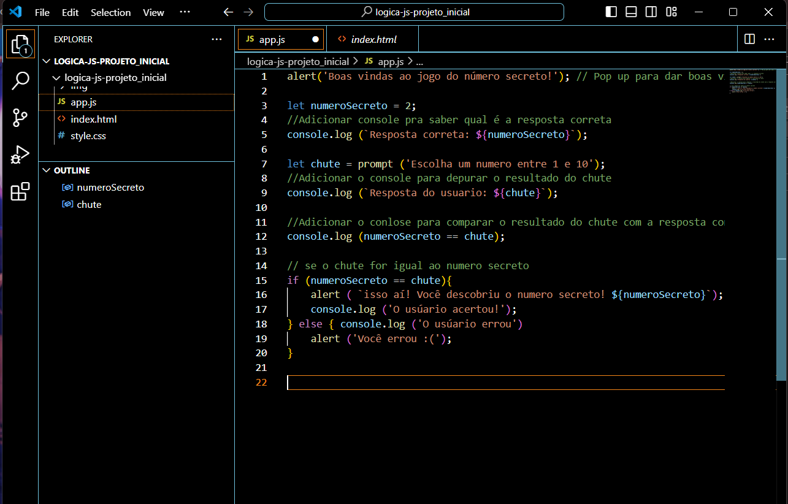The height and width of the screenshot is (504, 788).
Task: Switch to the index.html editor tab
Action: pos(373,39)
